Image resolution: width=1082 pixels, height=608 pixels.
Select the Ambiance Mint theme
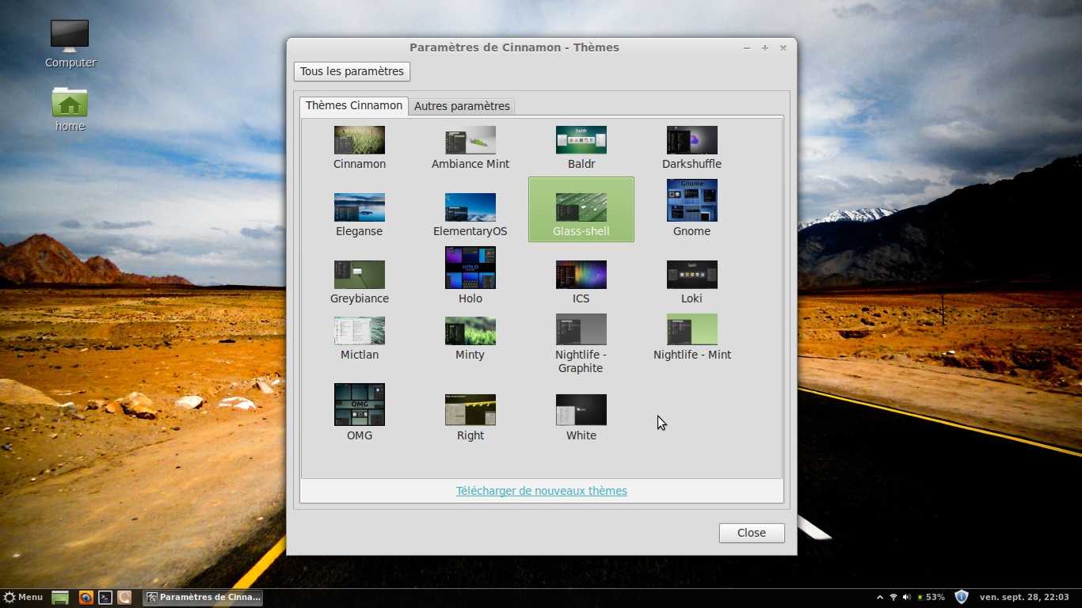[x=471, y=148]
